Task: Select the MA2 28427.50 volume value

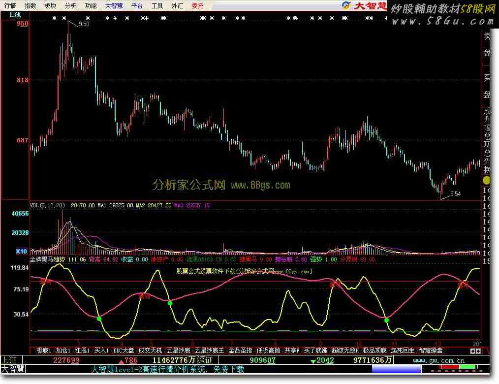Action: coord(154,205)
